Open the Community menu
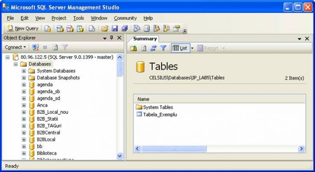This screenshot has width=315, height=172. point(125,18)
